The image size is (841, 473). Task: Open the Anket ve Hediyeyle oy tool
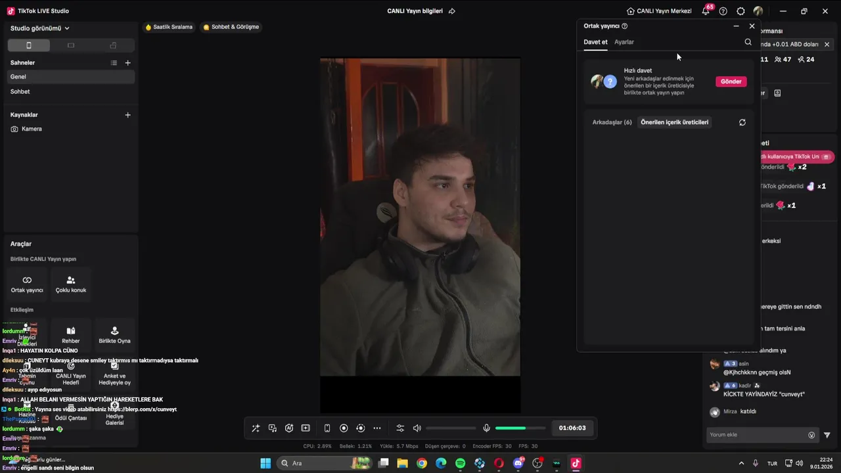point(114,374)
